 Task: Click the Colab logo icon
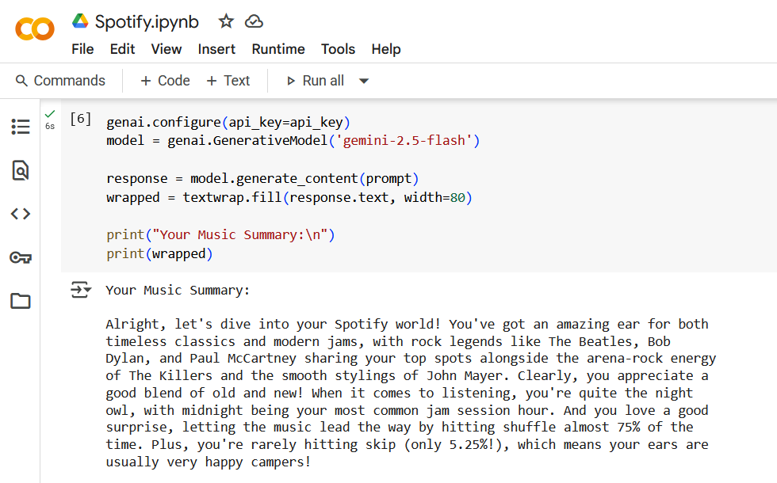(35, 29)
